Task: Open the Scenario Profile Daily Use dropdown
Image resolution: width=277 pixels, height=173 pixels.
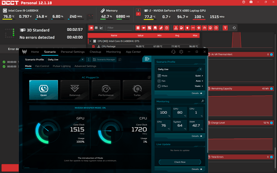Action: click(x=66, y=60)
